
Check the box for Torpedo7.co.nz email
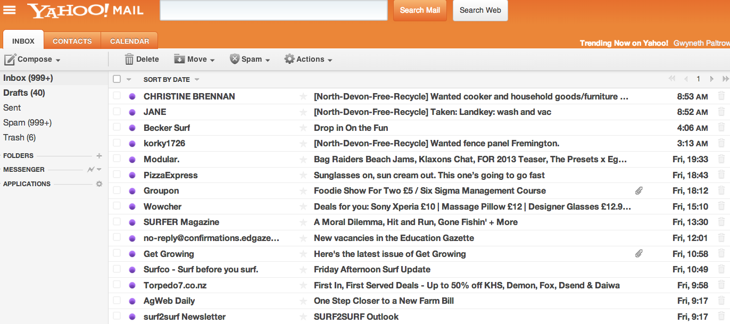click(x=117, y=285)
